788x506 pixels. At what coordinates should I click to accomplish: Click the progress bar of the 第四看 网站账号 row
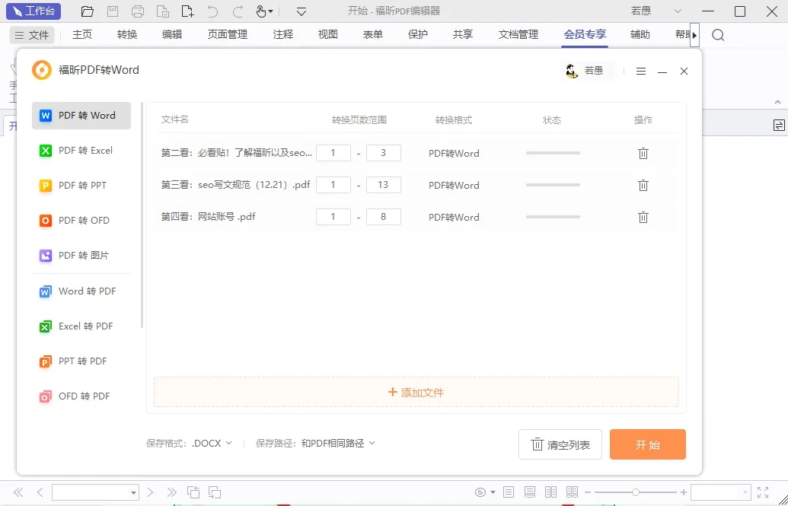coord(553,217)
